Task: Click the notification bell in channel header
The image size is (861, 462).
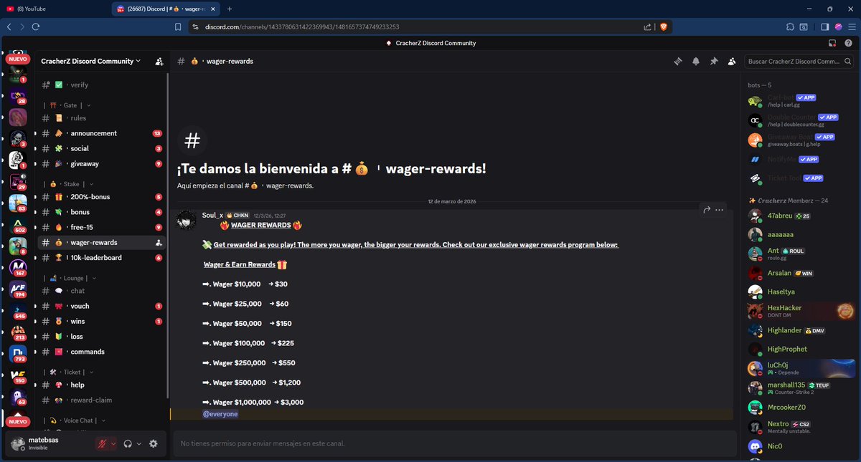Action: pyautogui.click(x=695, y=62)
